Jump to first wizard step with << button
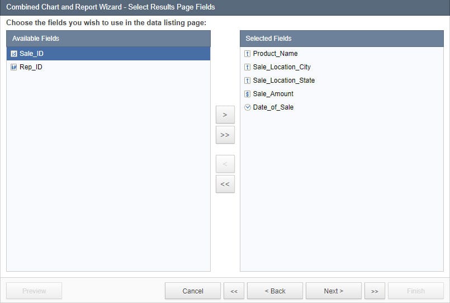Viewport: 450px width, 303px height. (x=234, y=291)
